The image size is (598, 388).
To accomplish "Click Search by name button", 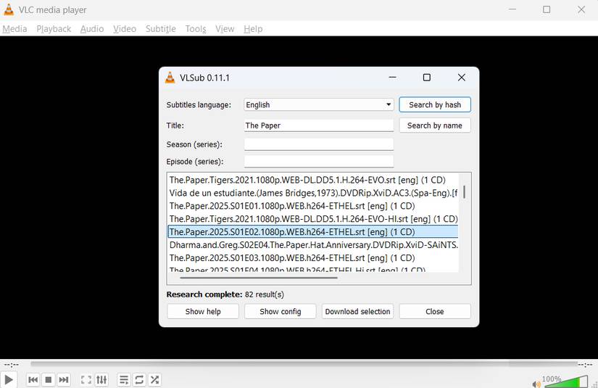I will (435, 125).
